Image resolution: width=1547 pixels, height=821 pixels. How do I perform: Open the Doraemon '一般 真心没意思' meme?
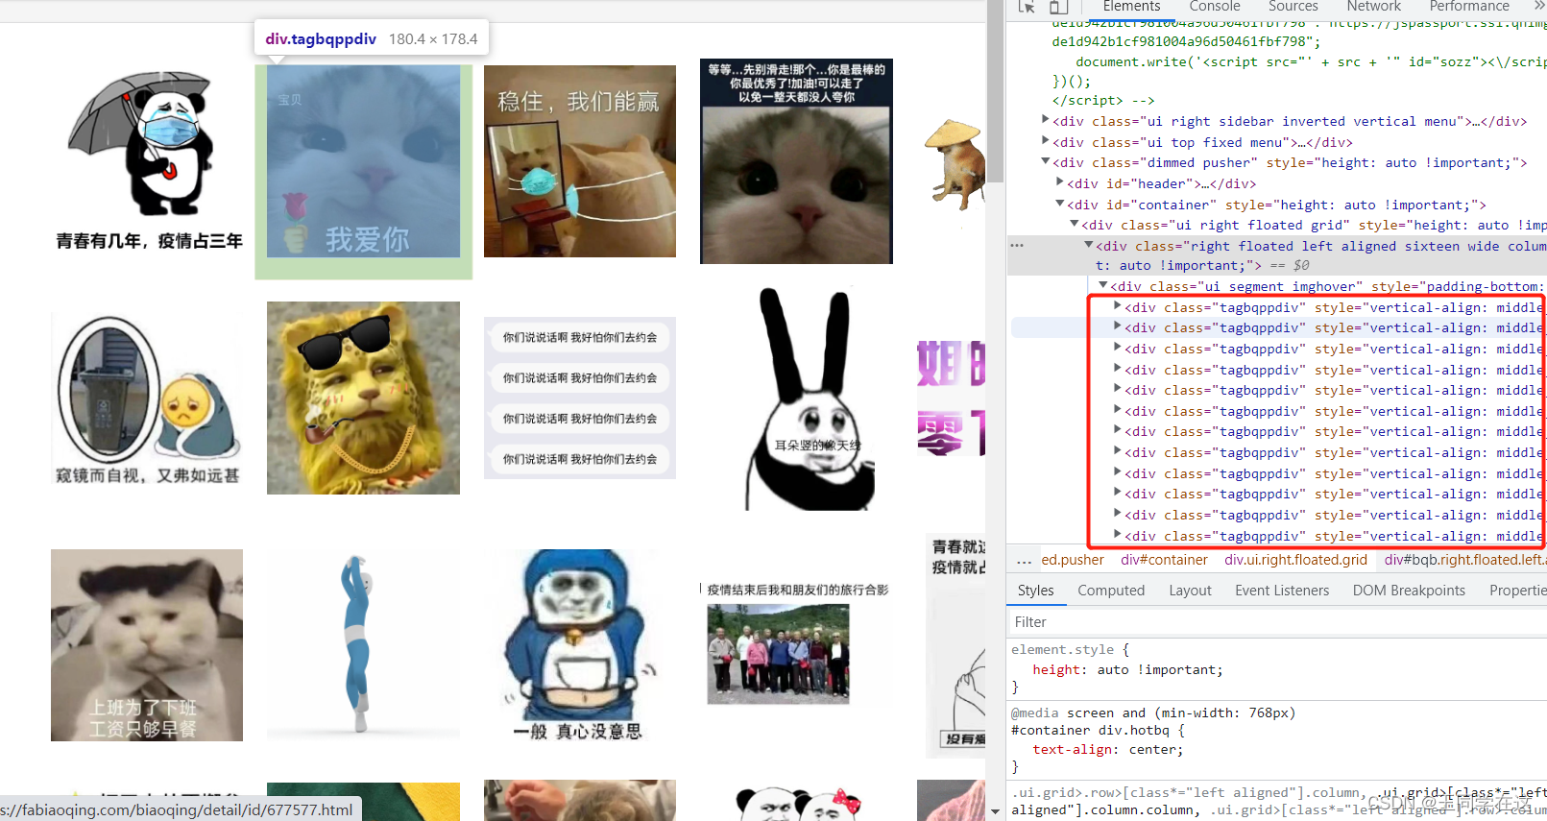[579, 645]
